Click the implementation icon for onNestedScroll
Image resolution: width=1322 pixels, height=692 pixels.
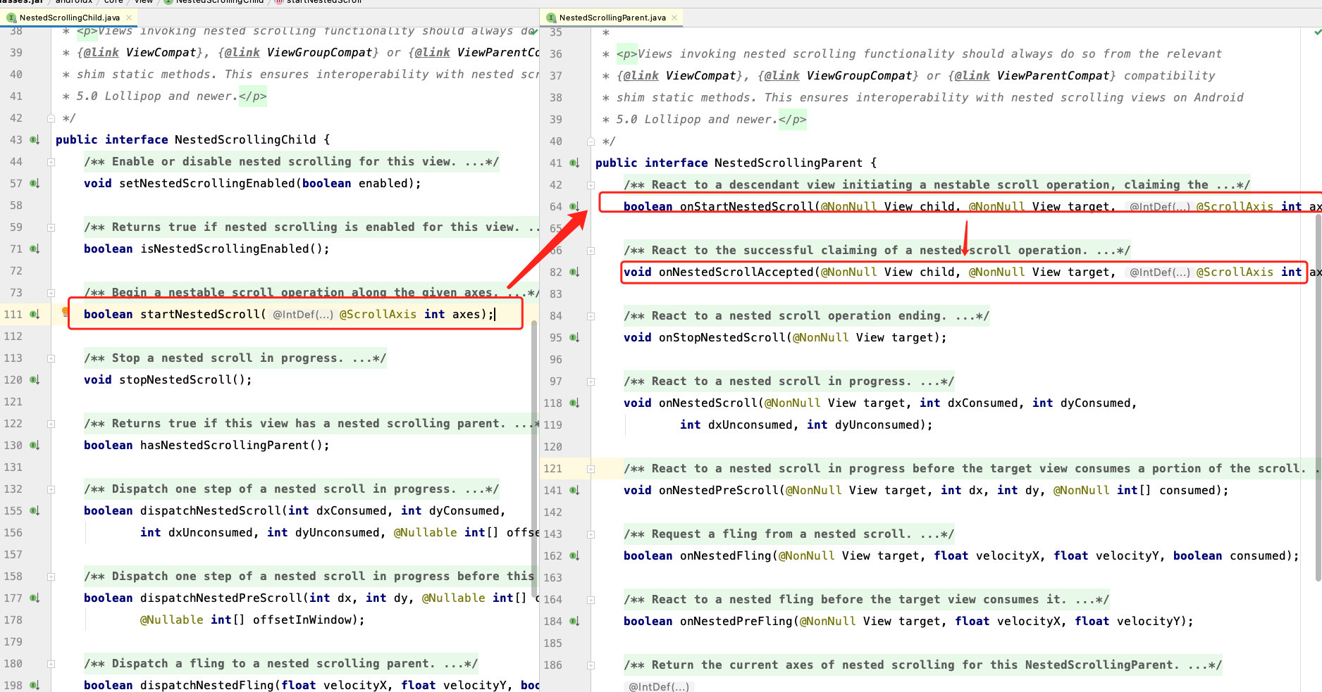(x=574, y=403)
